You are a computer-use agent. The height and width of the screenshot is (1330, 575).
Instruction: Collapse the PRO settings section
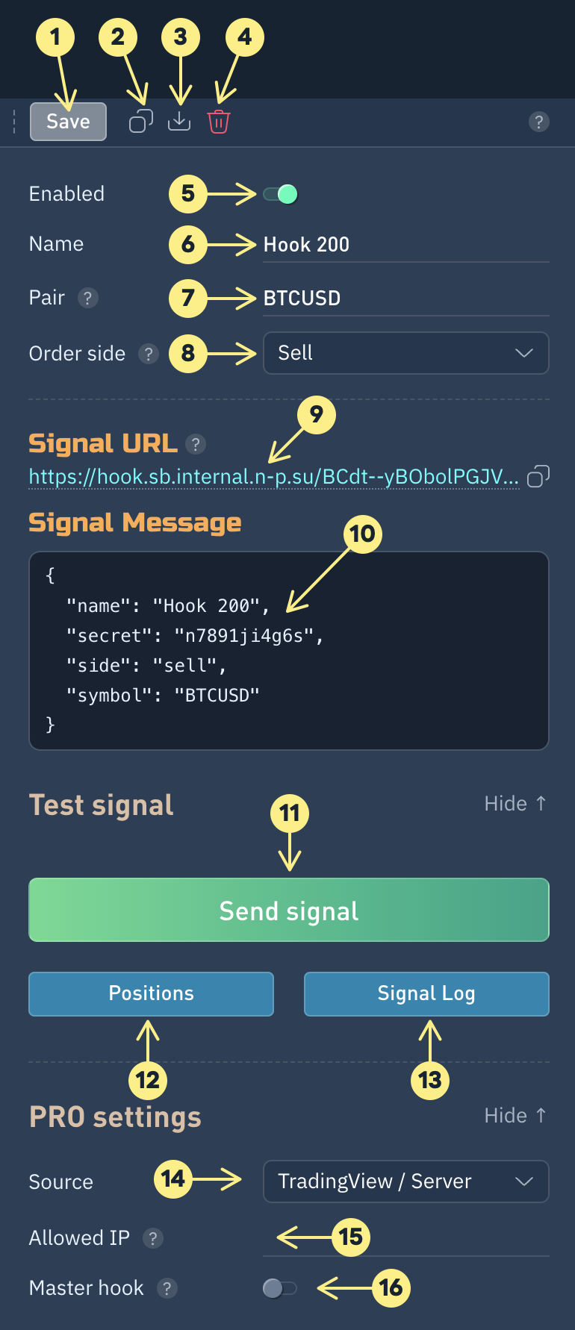click(515, 1116)
